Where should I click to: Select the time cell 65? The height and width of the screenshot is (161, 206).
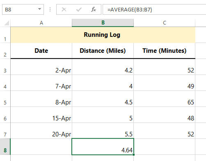165,99
